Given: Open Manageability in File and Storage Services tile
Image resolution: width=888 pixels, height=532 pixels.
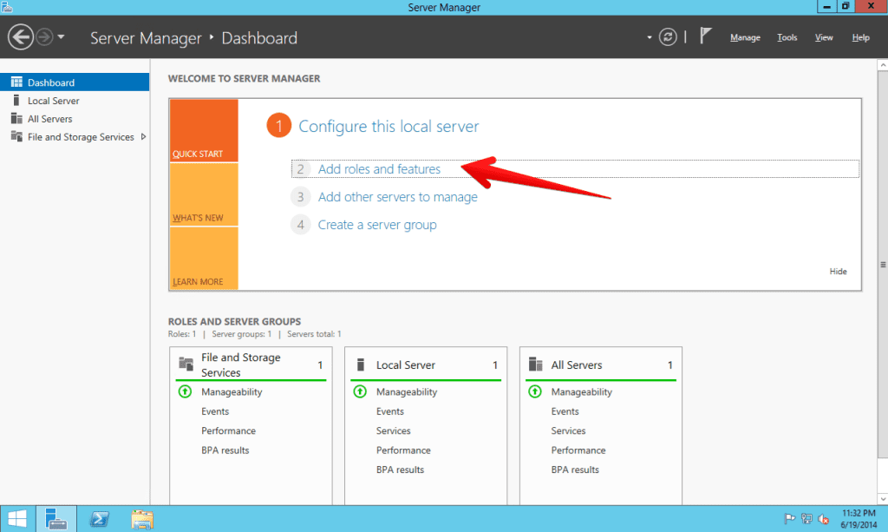Looking at the screenshot, I should 232,391.
